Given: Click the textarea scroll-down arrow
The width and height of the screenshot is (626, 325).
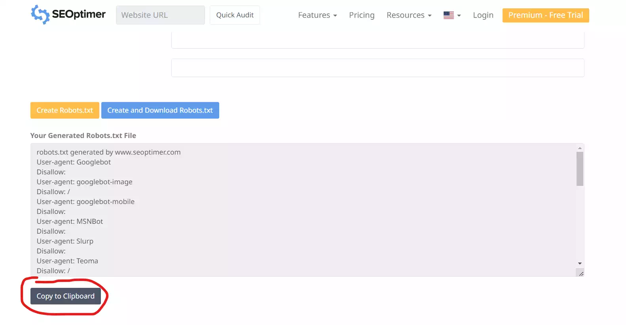Looking at the screenshot, I should [x=580, y=263].
